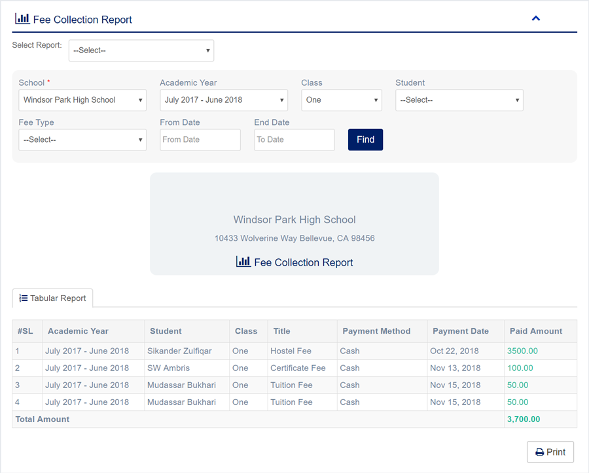
Task: Expand the Academic Year dropdown
Action: 224,100
